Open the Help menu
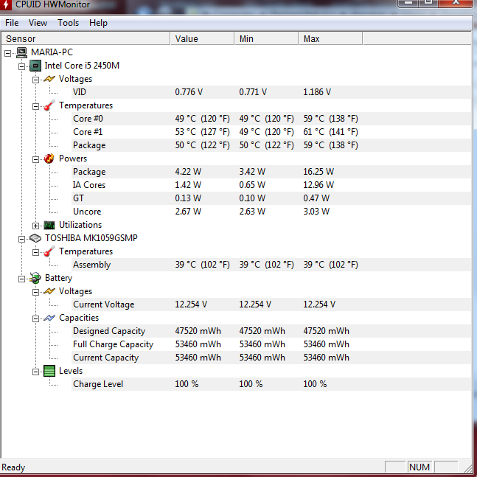The height and width of the screenshot is (477, 477). tap(98, 23)
